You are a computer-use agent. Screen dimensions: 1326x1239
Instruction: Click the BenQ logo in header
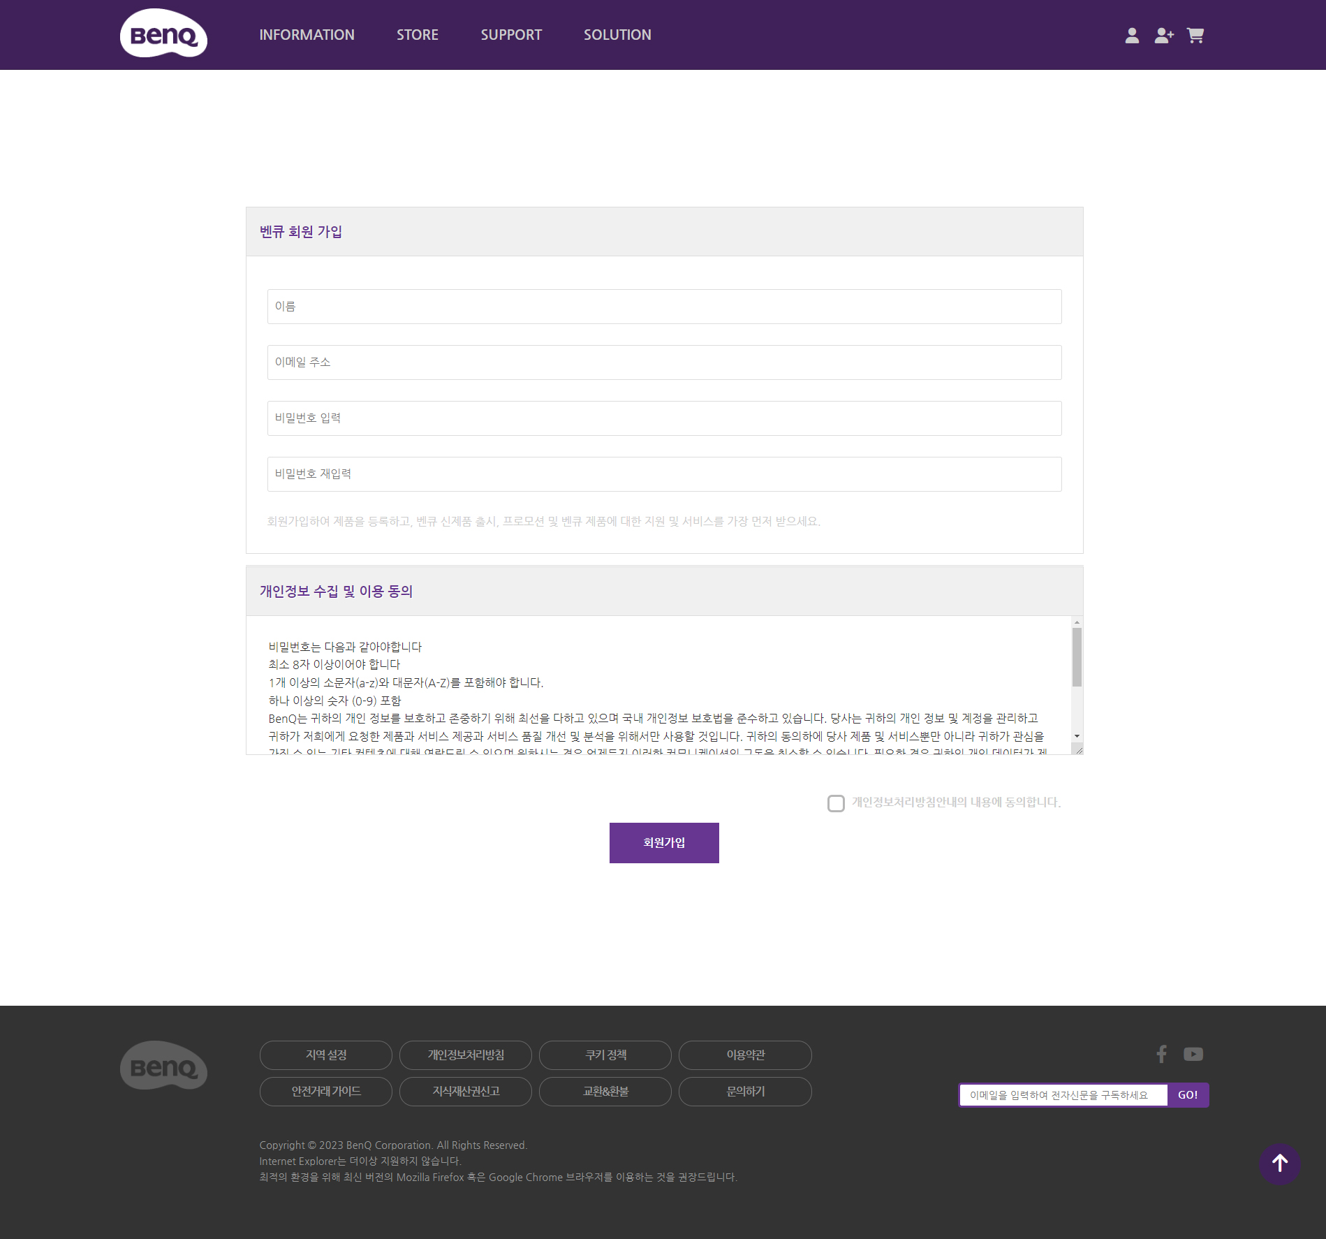point(163,34)
